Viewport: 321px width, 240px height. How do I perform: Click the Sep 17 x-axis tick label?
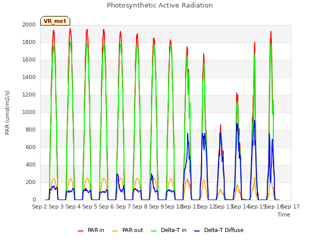tap(291, 206)
